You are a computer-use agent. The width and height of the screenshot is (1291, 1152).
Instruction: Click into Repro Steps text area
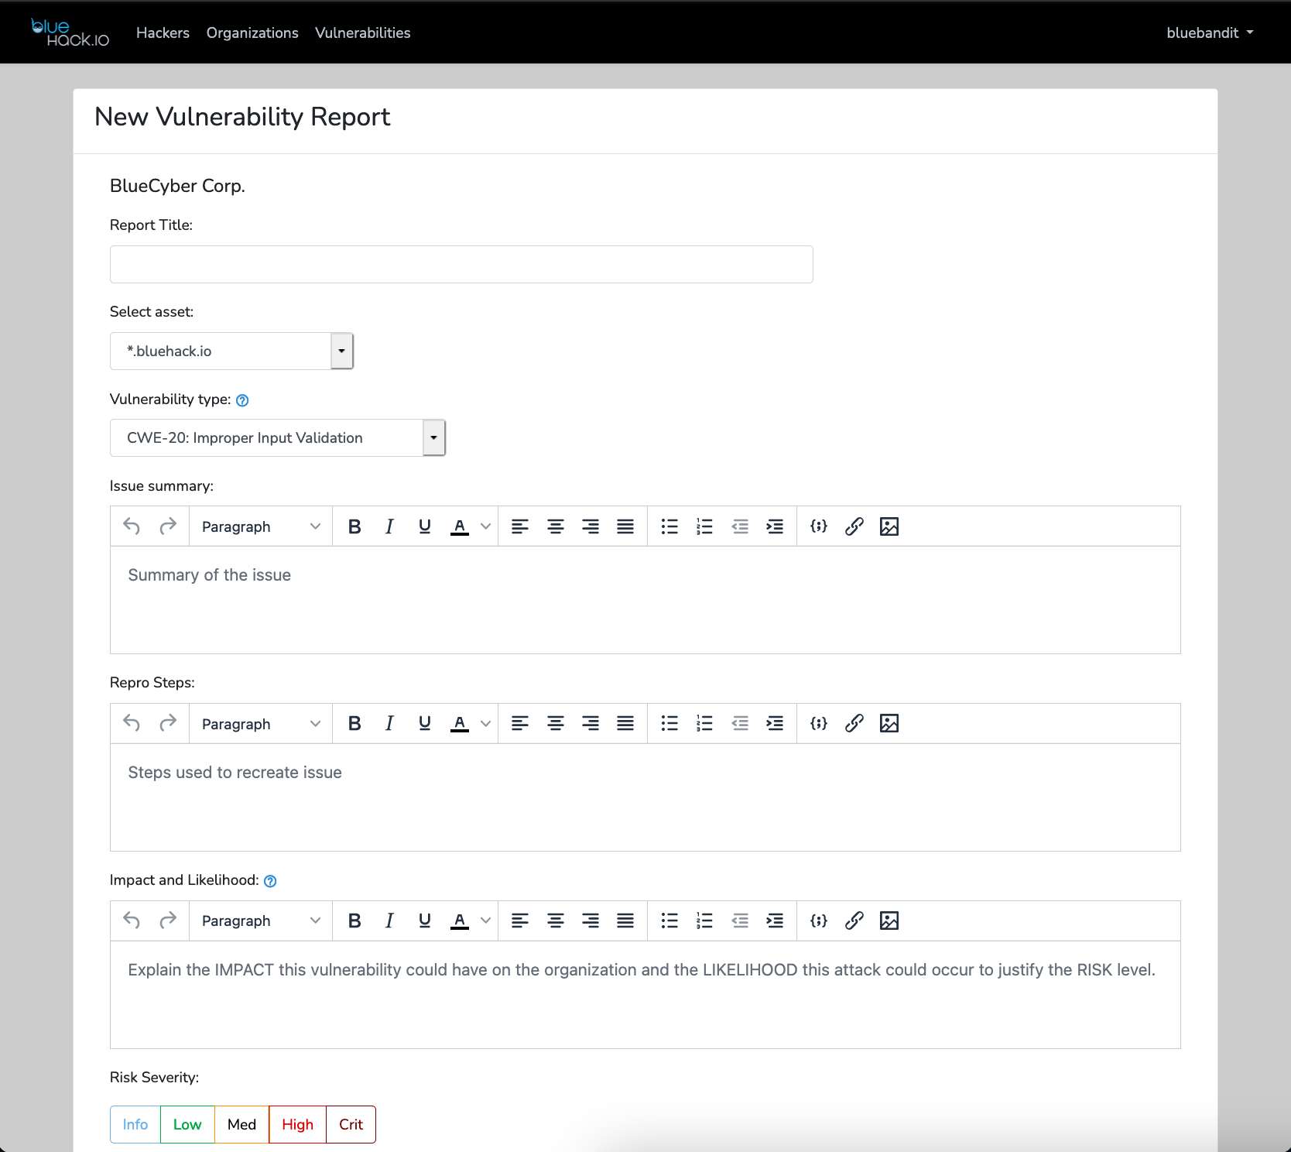645,797
